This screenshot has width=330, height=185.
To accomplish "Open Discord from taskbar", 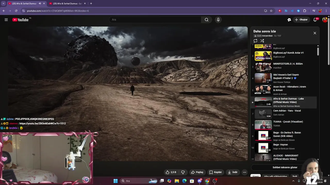I will click(200, 181).
